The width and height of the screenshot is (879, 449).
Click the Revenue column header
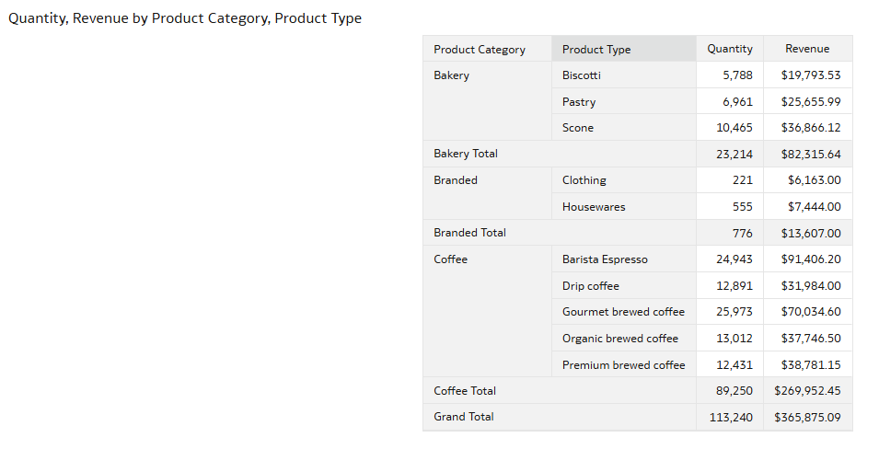pyautogui.click(x=807, y=49)
